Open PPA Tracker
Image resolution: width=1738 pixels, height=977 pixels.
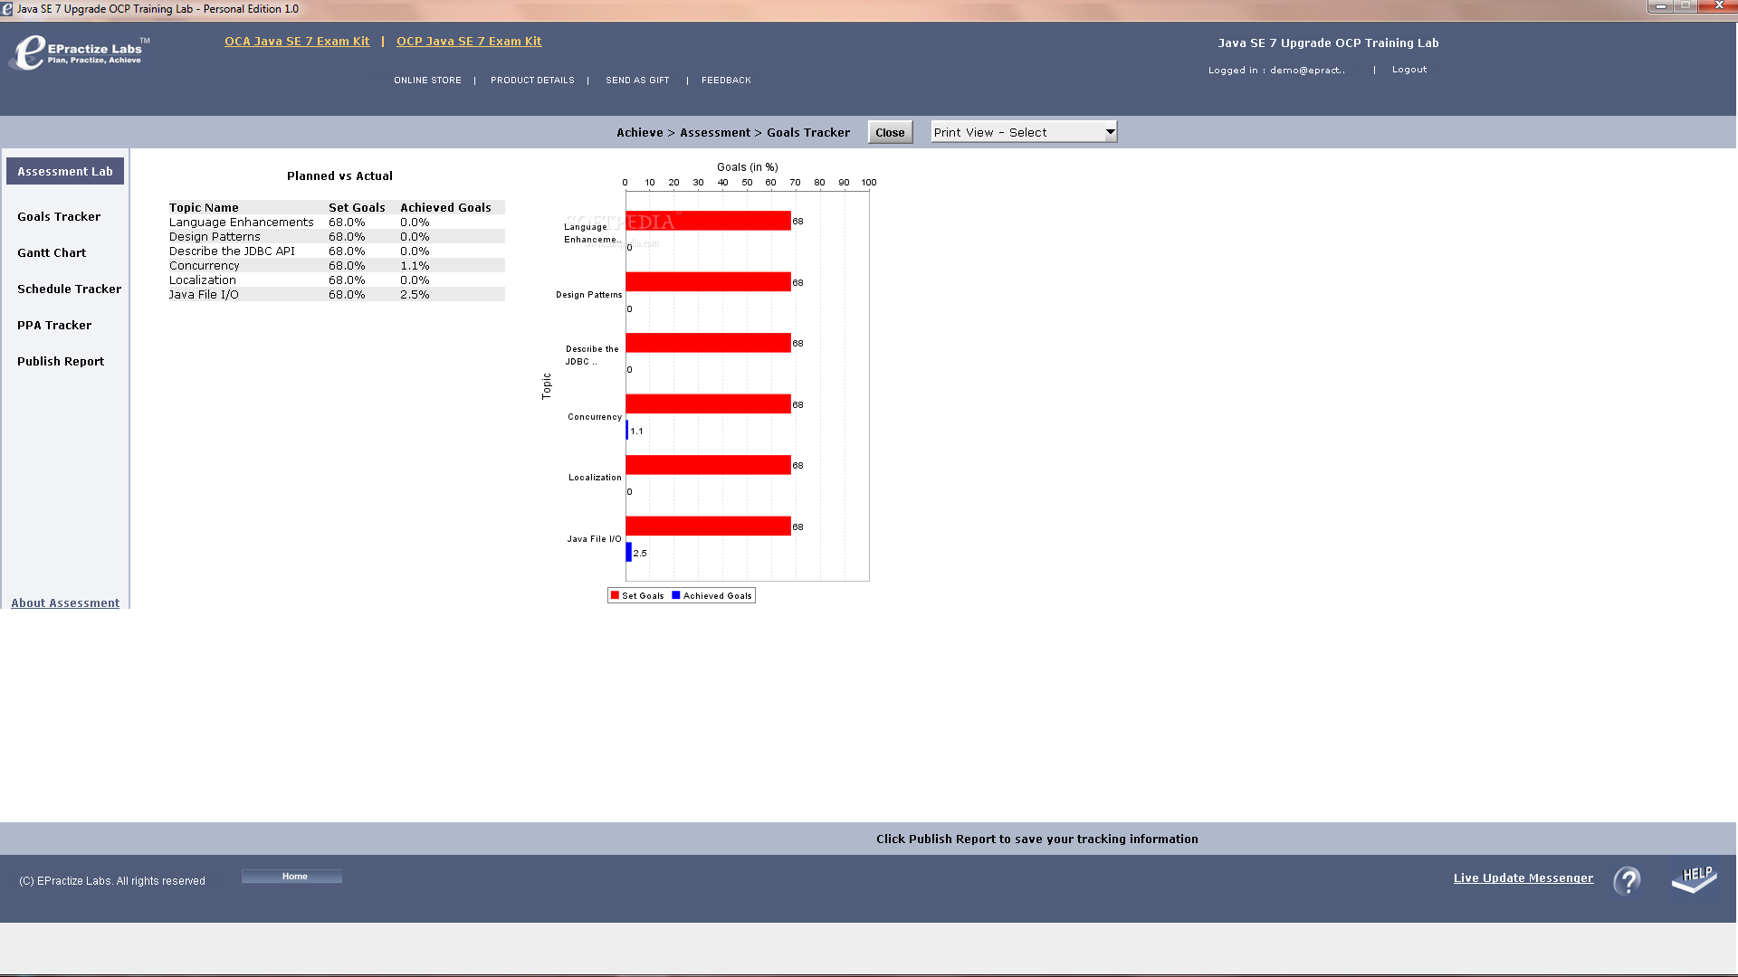point(54,325)
